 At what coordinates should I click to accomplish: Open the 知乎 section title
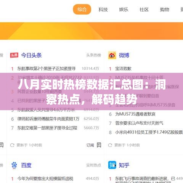click(x=124, y=165)
